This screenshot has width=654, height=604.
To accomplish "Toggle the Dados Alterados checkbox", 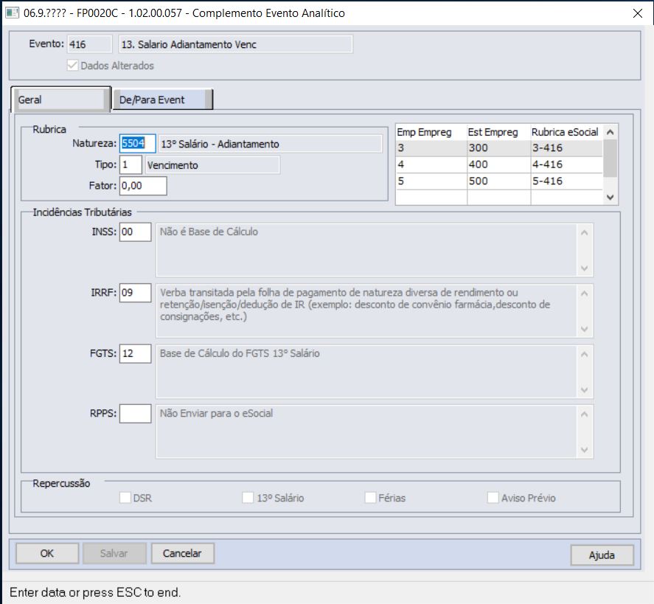I will pyautogui.click(x=72, y=66).
